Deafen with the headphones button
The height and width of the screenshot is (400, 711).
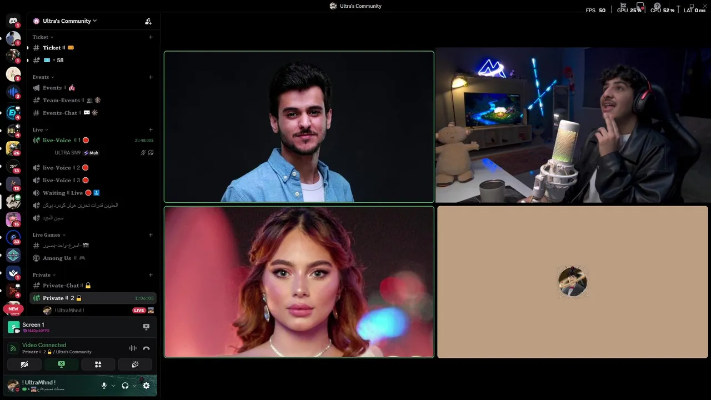pos(125,386)
